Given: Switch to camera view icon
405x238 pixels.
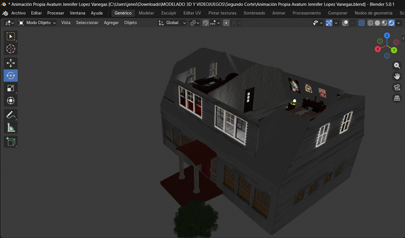Looking at the screenshot, I should [397, 88].
